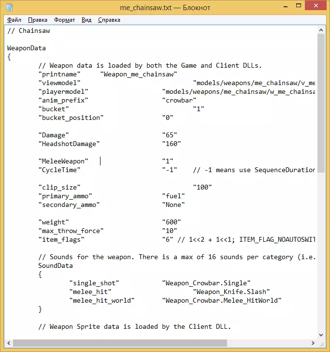Click the vertical scrollbar up arrow
This screenshot has width=330, height=352.
pos(321,30)
